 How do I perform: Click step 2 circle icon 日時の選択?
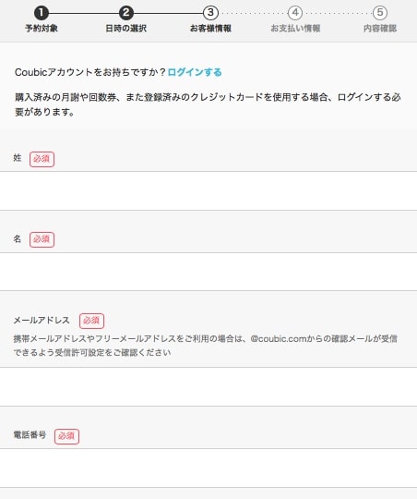point(125,13)
